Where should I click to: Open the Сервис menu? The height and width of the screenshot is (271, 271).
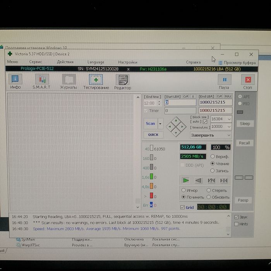pyautogui.click(x=36, y=62)
